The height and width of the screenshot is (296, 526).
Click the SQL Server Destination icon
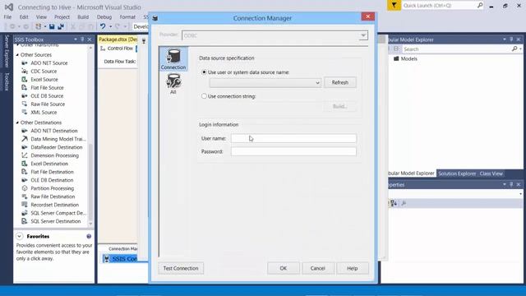(x=25, y=221)
